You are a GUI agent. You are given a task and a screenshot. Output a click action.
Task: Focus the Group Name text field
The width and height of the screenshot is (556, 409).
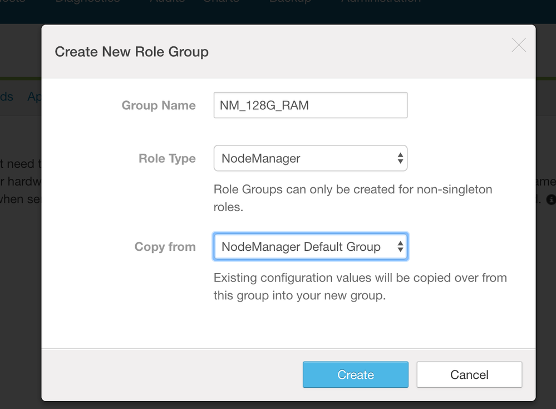point(310,105)
